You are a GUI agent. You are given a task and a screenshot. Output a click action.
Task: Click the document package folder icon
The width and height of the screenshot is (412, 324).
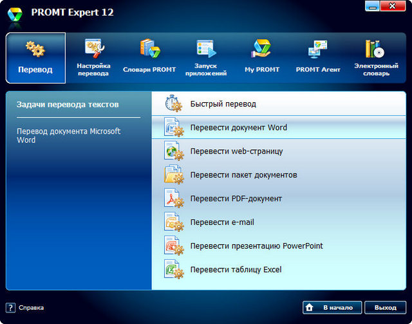(173, 175)
